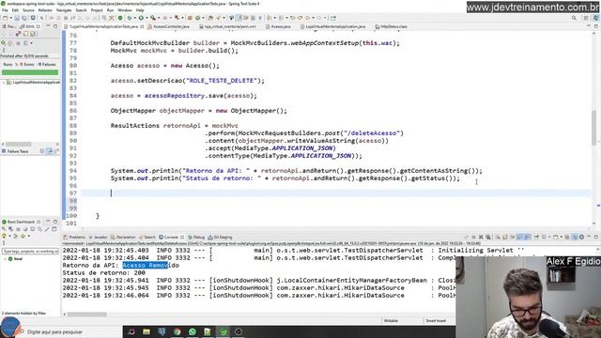Open the Debug dropdown arrow

pyautogui.click(x=134, y=18)
